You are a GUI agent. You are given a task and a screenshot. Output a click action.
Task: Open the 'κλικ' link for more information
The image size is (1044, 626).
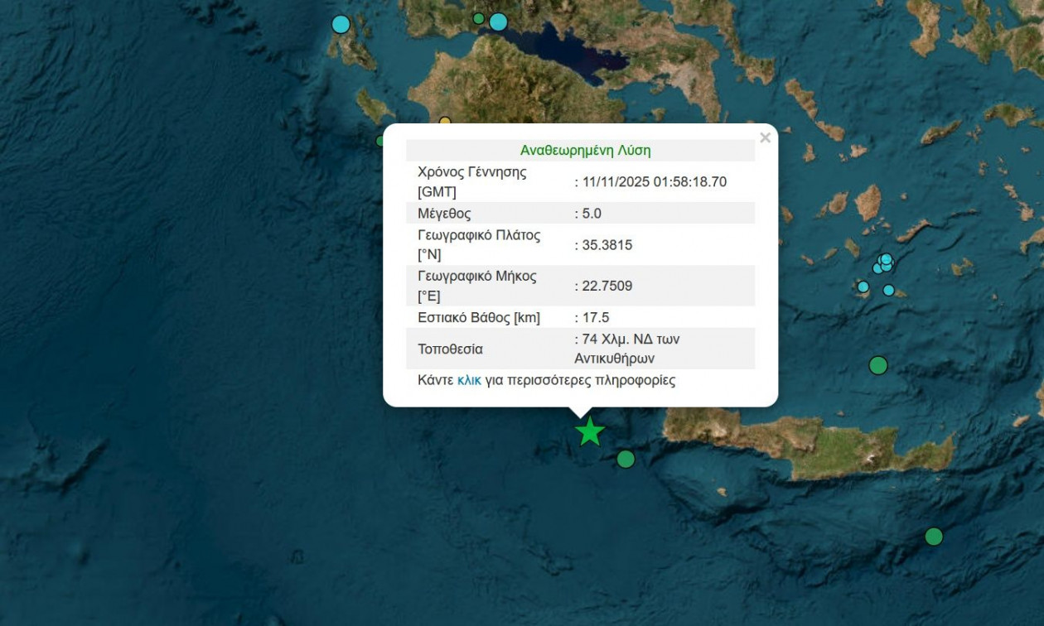point(469,381)
